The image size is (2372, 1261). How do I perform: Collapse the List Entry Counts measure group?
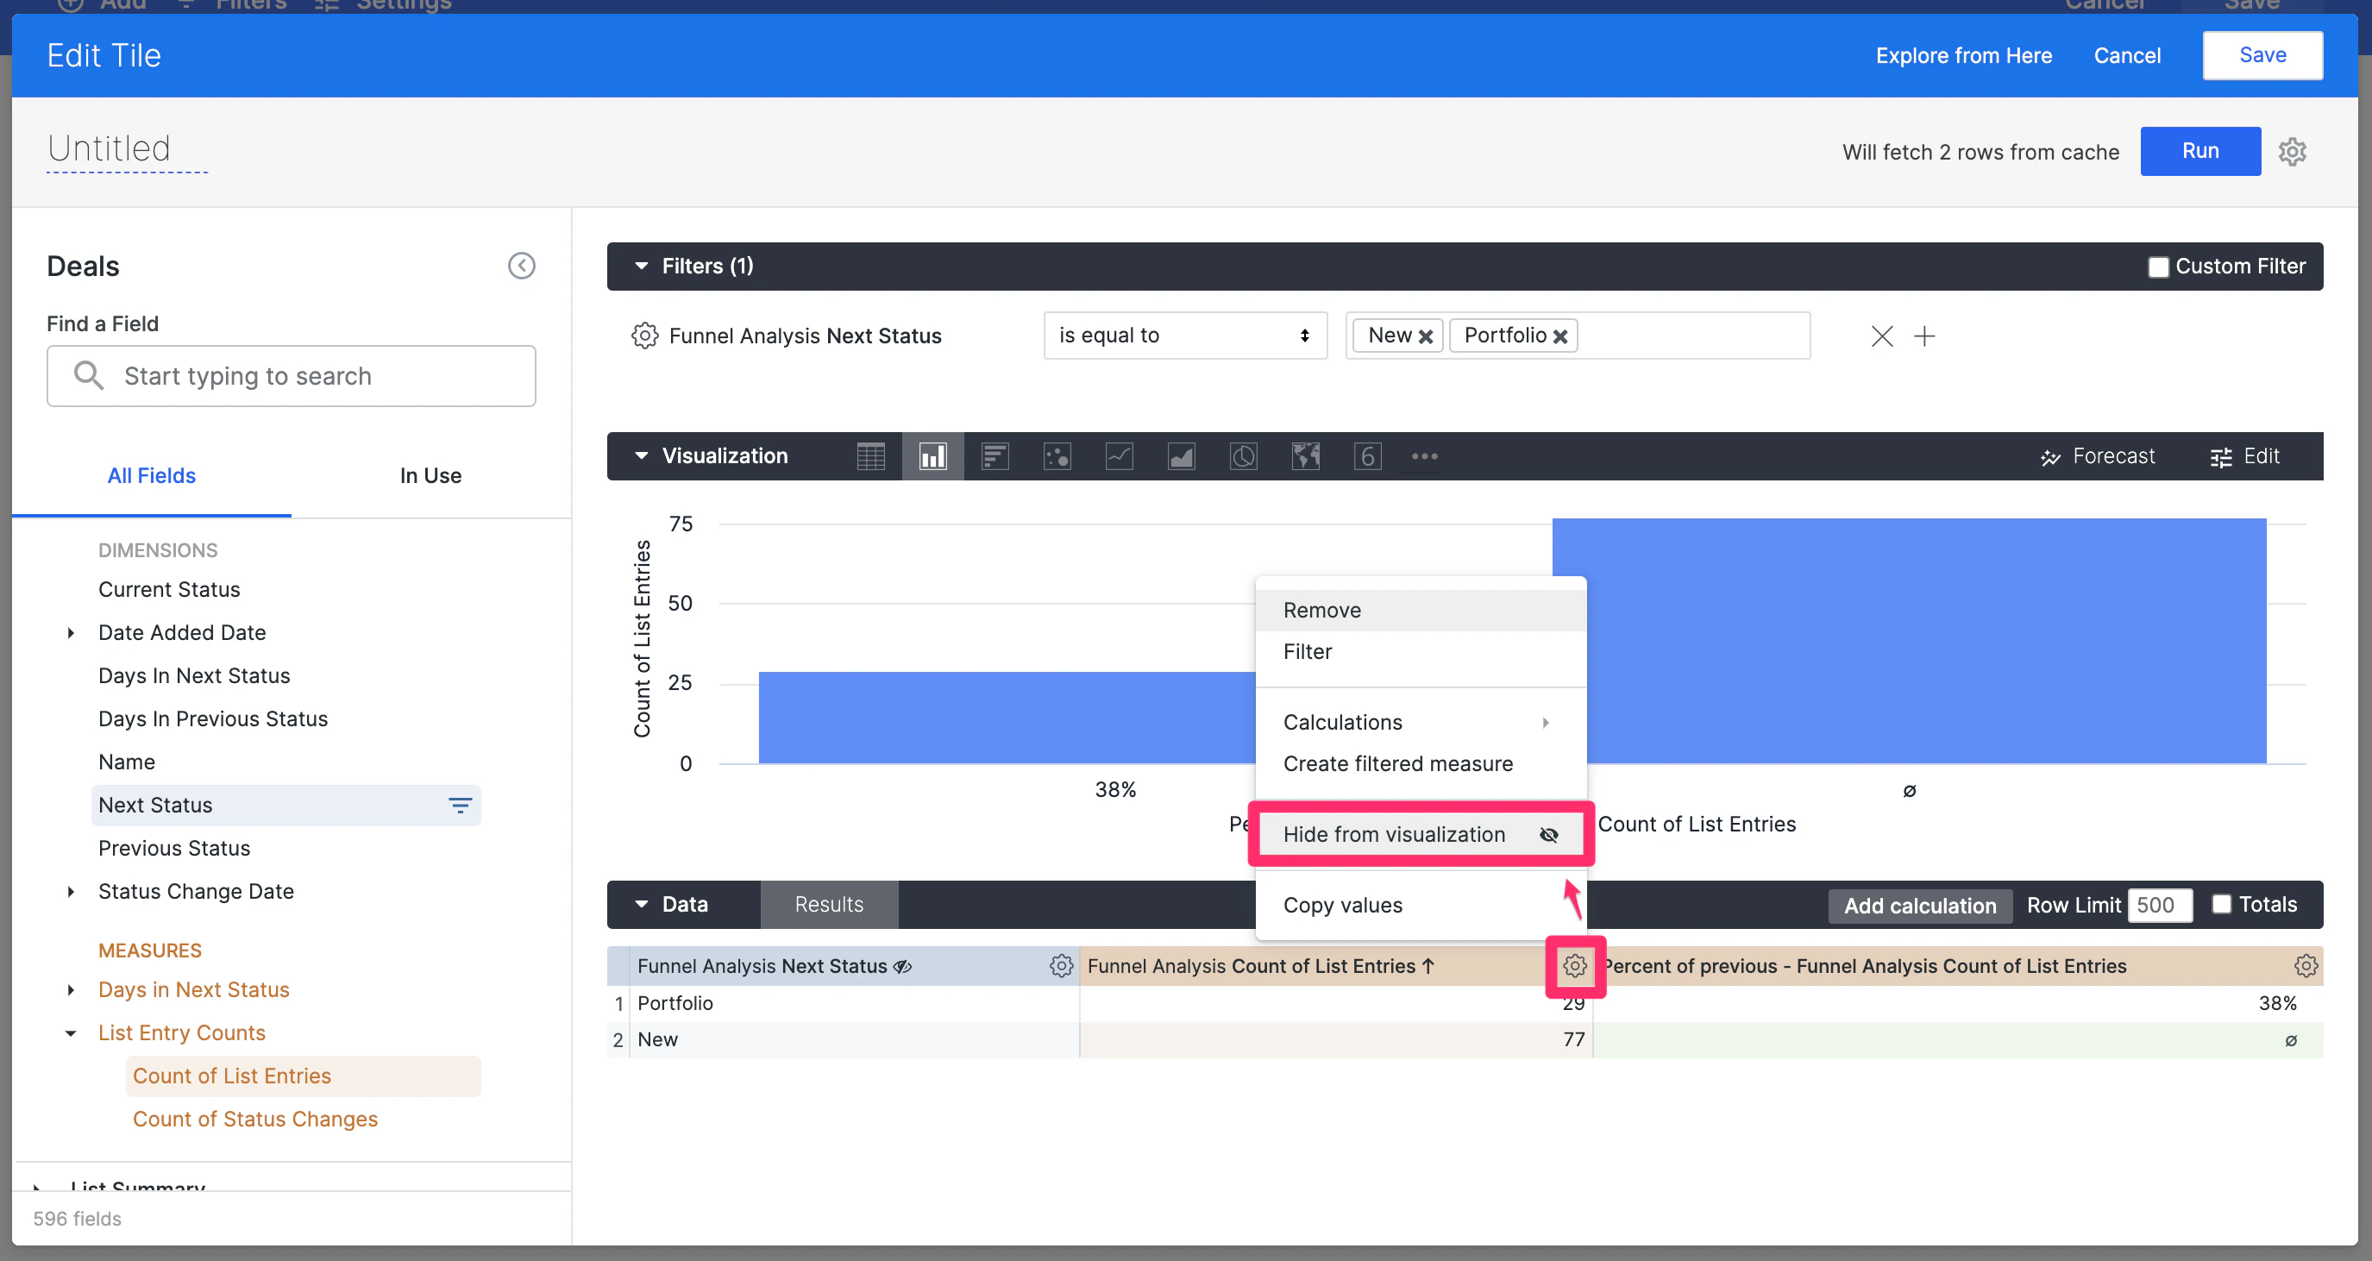coord(71,1032)
